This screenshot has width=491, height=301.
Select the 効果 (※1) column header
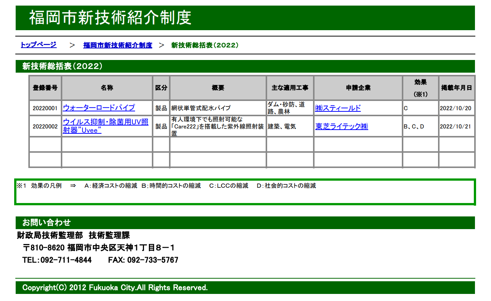pyautogui.click(x=420, y=88)
